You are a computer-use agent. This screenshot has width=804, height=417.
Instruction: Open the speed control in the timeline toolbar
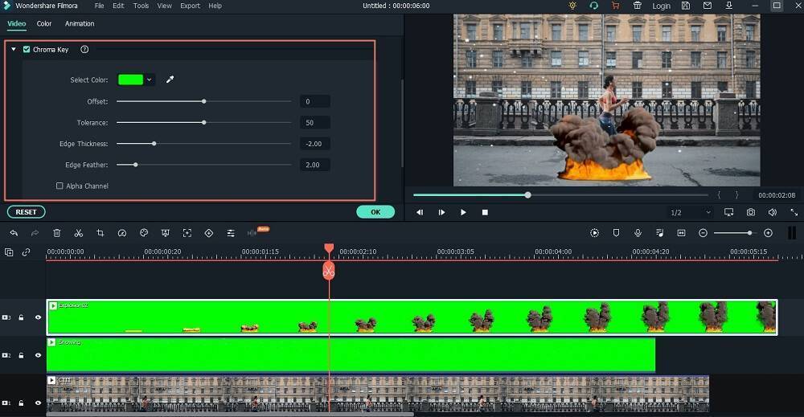122,233
